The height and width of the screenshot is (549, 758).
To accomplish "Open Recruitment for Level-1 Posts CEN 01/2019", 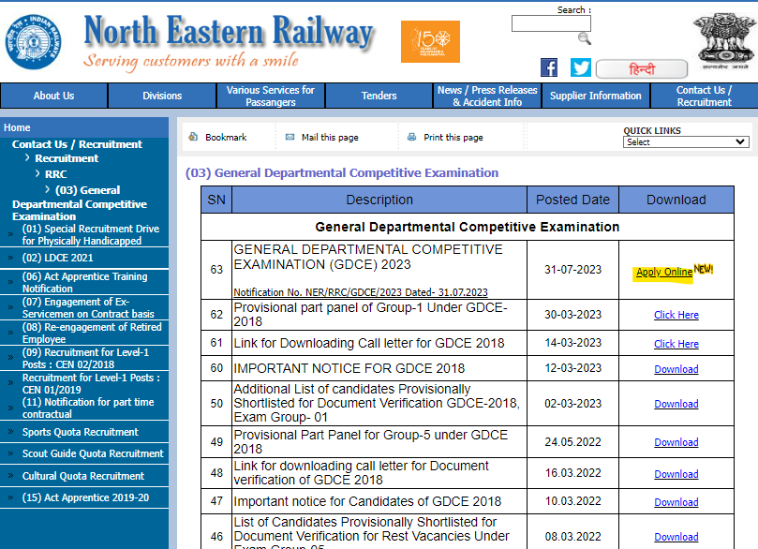I will 91,383.
